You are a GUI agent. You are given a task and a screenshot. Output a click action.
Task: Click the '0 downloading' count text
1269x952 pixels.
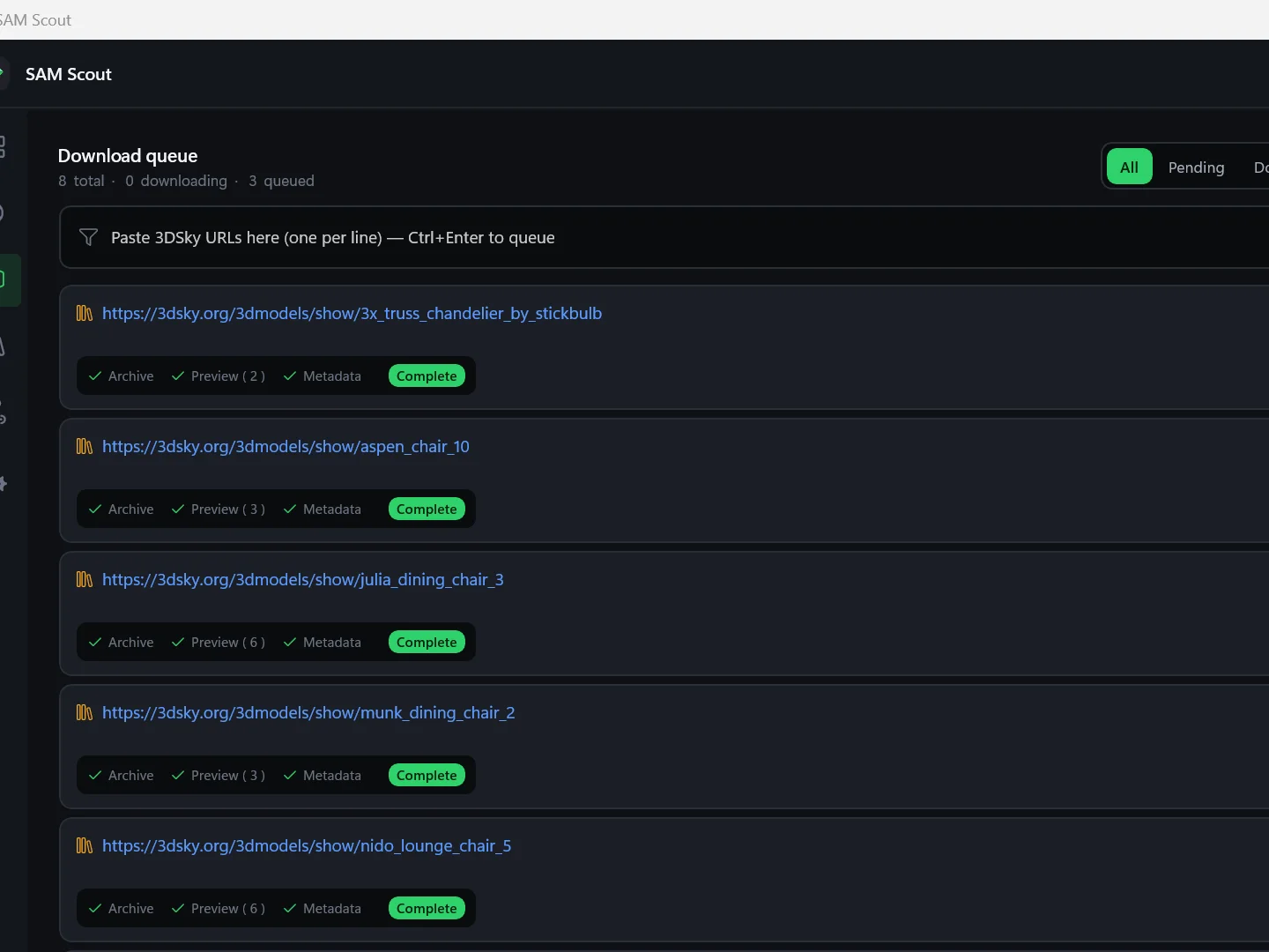click(x=176, y=181)
